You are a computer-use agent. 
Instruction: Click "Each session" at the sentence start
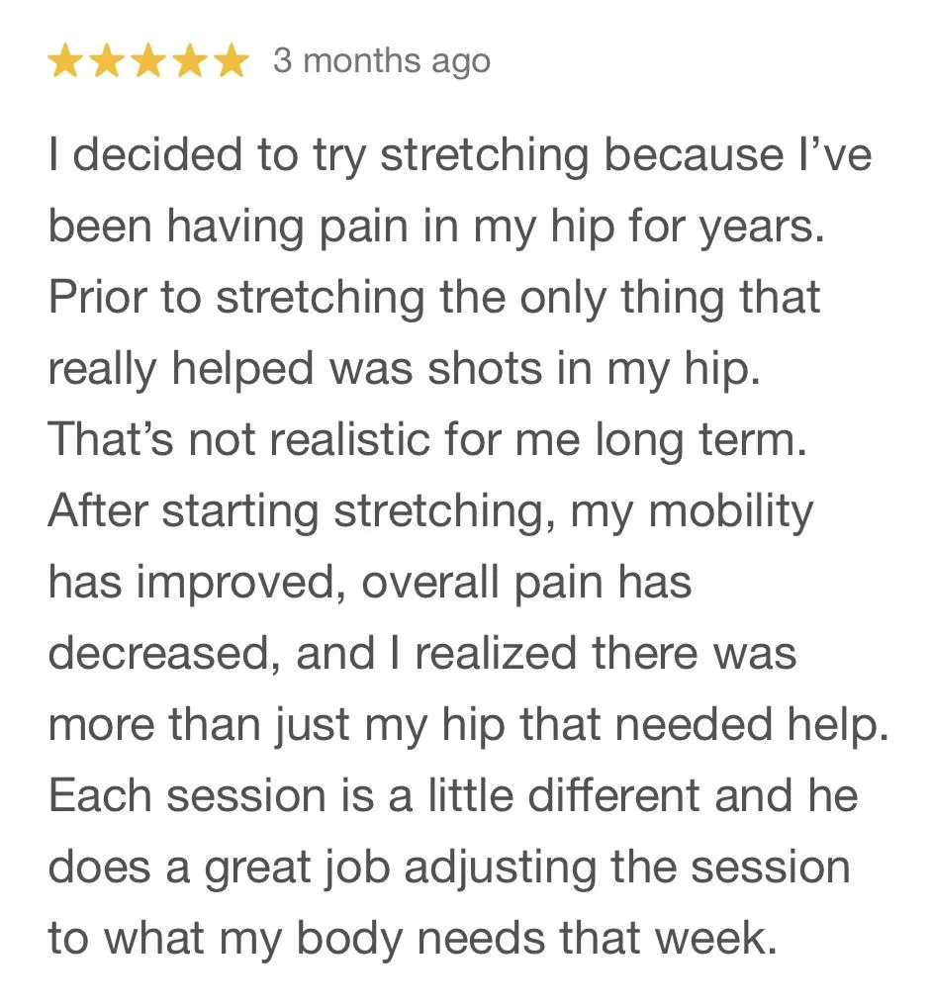click(188, 795)
